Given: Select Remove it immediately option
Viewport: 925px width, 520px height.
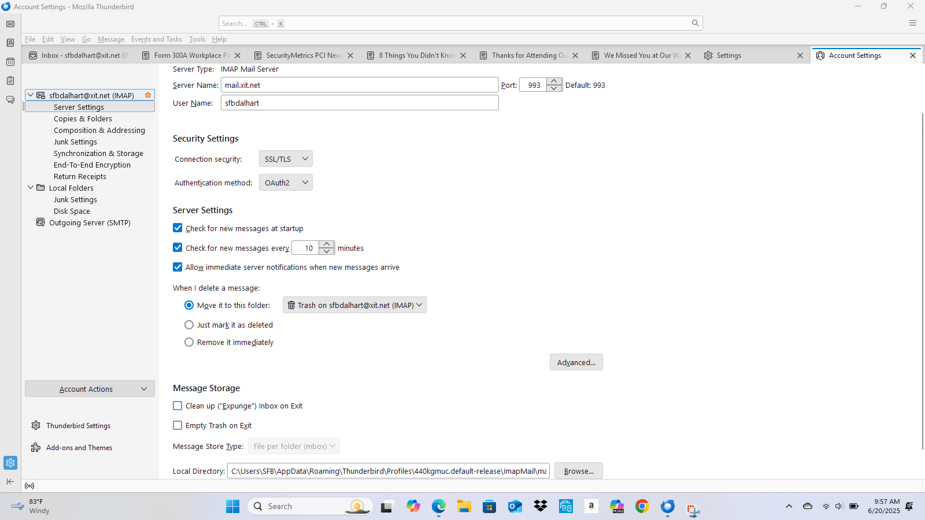Looking at the screenshot, I should [189, 342].
